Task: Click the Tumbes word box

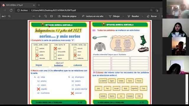Action: point(121,81)
